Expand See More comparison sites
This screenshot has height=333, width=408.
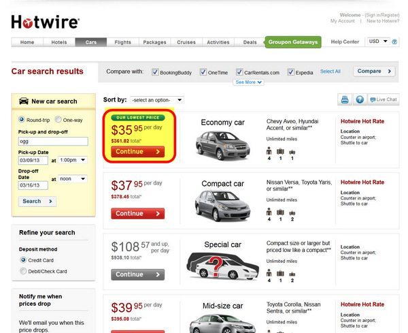click(248, 82)
